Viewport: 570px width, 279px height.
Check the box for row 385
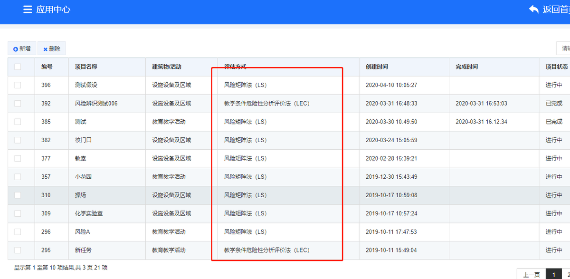coord(18,122)
